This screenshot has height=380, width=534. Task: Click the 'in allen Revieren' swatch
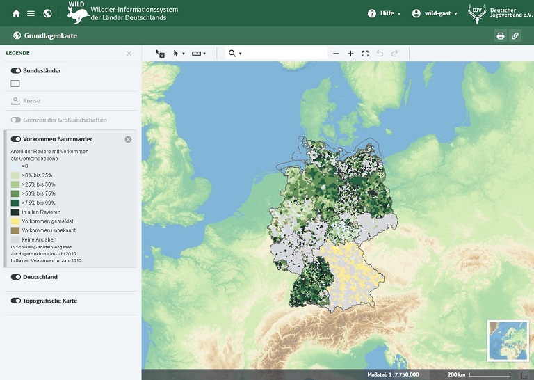tap(15, 212)
